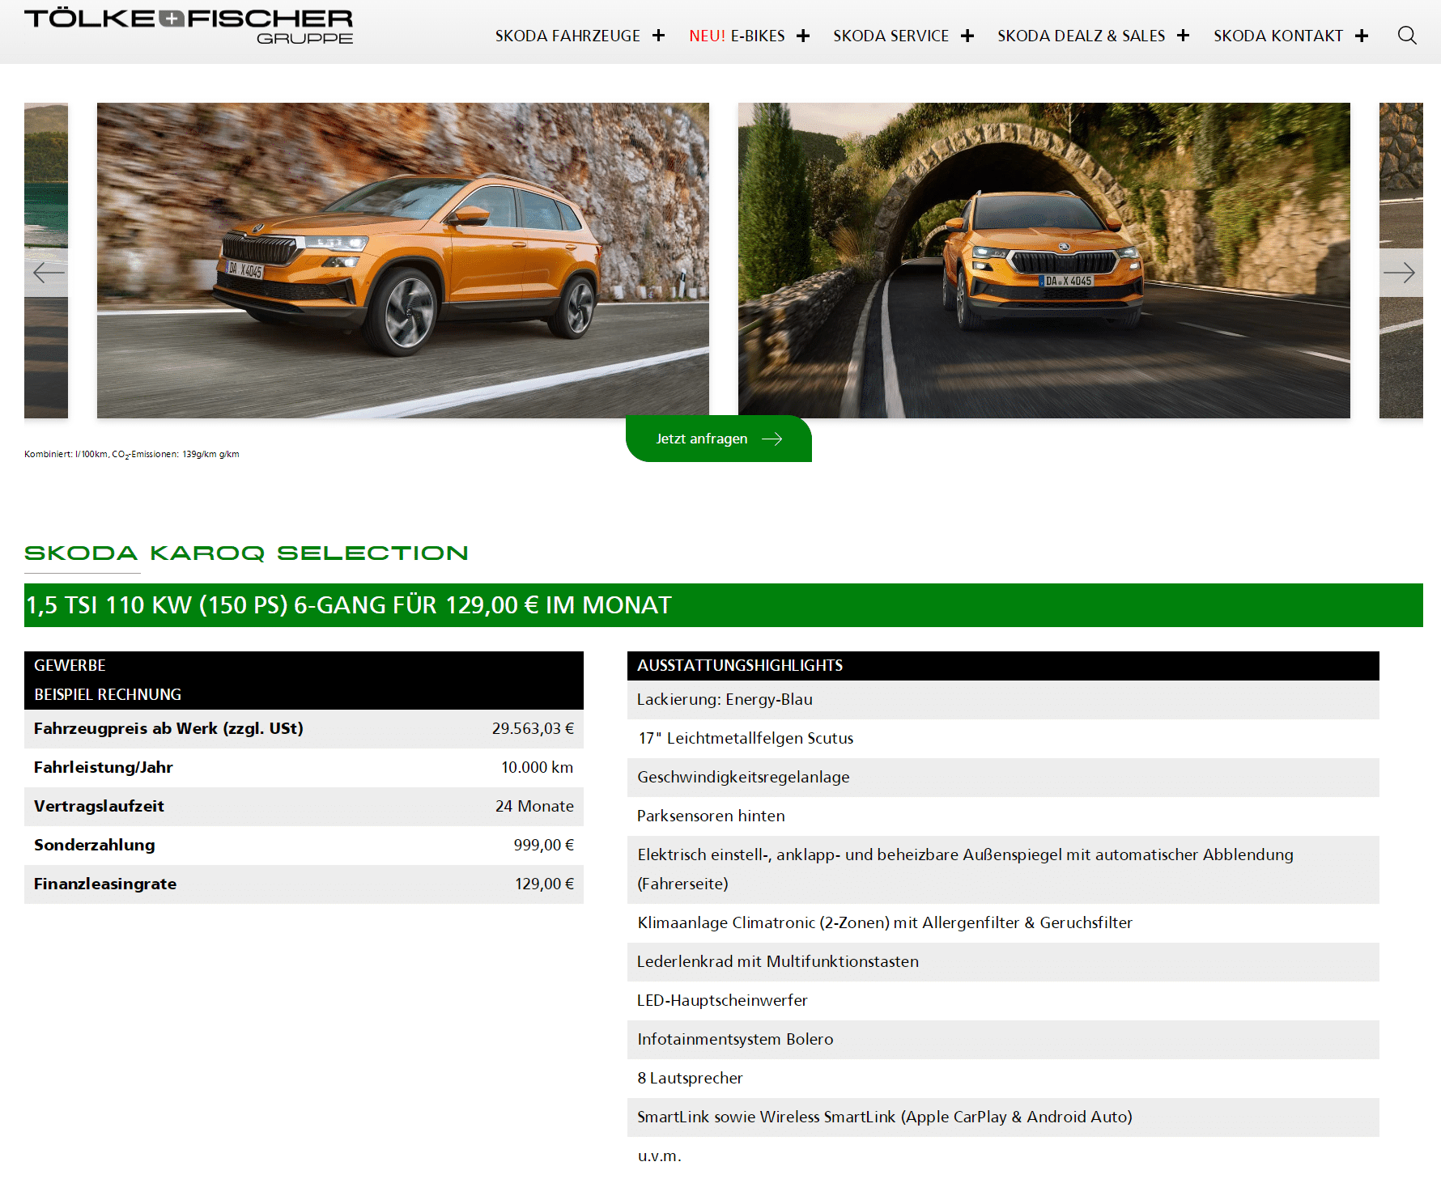Open the side-view Karoq photo
This screenshot has width=1441, height=1183.
pos(403,261)
